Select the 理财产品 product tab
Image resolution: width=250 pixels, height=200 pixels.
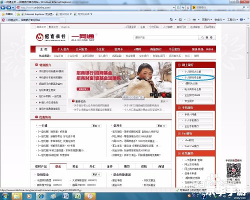[41, 166]
